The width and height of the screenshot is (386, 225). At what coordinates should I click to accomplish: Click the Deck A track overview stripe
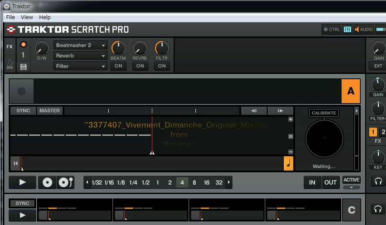tap(152, 163)
